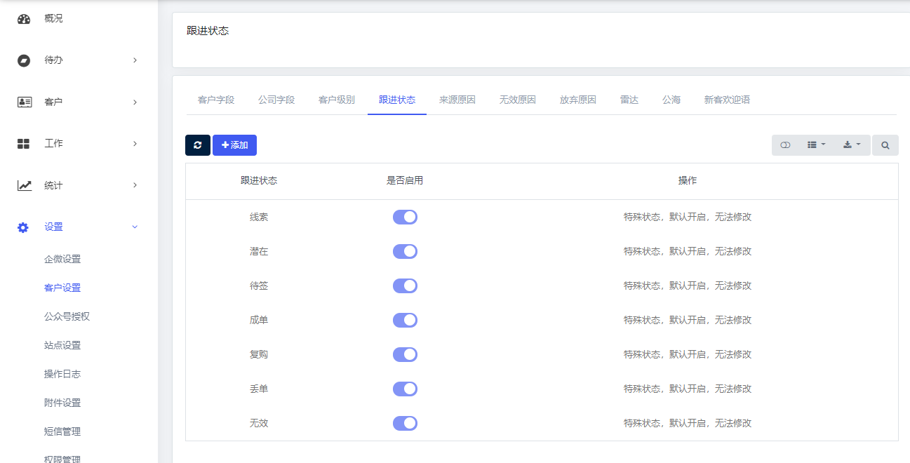Viewport: 910px width, 463px height.
Task: Click the 复购 status cell
Action: pos(259,354)
